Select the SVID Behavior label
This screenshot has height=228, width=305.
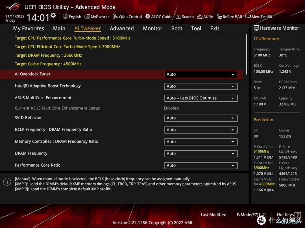pyautogui.click(x=29, y=118)
